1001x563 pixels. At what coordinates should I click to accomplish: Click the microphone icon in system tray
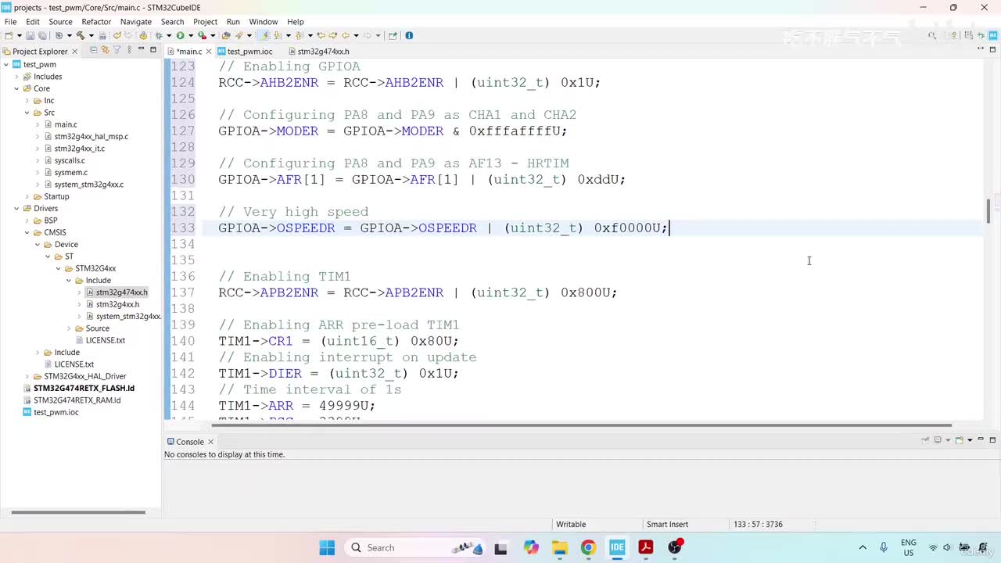click(x=884, y=547)
